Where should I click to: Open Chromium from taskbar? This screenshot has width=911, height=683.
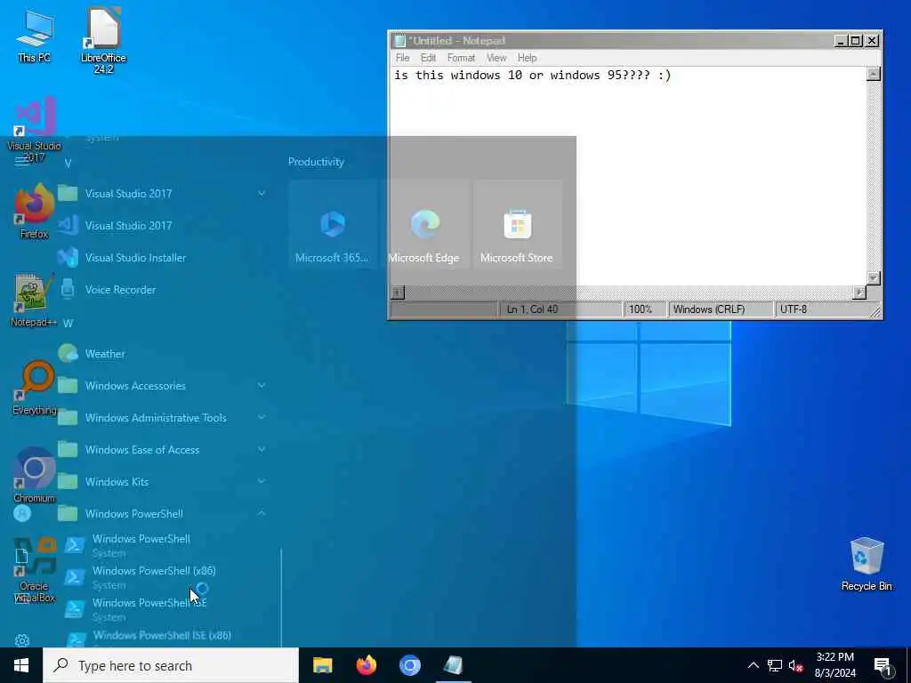tap(409, 665)
